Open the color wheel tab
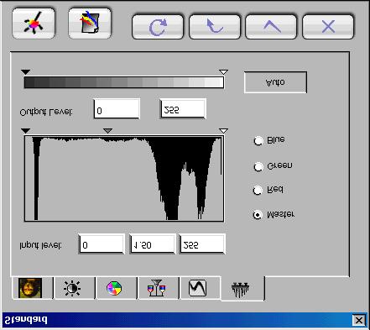Image resolution: width=370 pixels, height=330 pixels. pos(114,288)
